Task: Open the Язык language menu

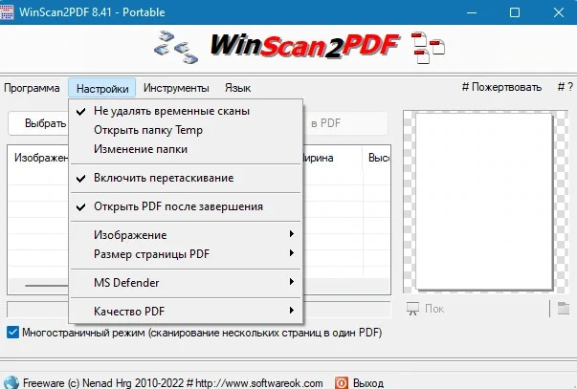Action: point(237,88)
